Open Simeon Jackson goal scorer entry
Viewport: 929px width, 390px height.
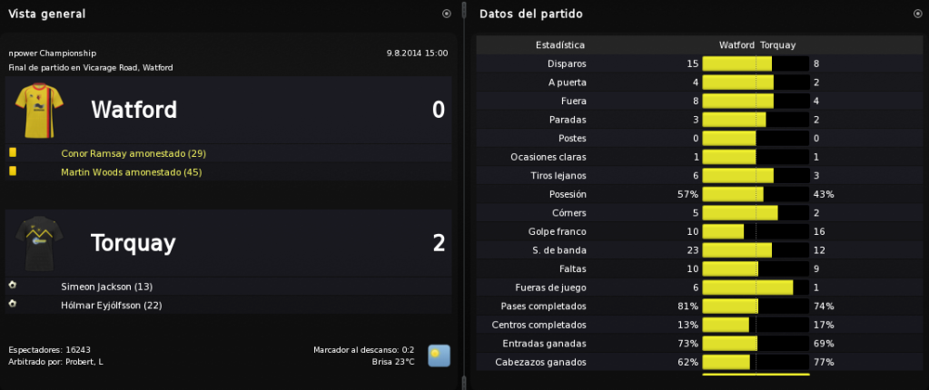click(x=106, y=287)
